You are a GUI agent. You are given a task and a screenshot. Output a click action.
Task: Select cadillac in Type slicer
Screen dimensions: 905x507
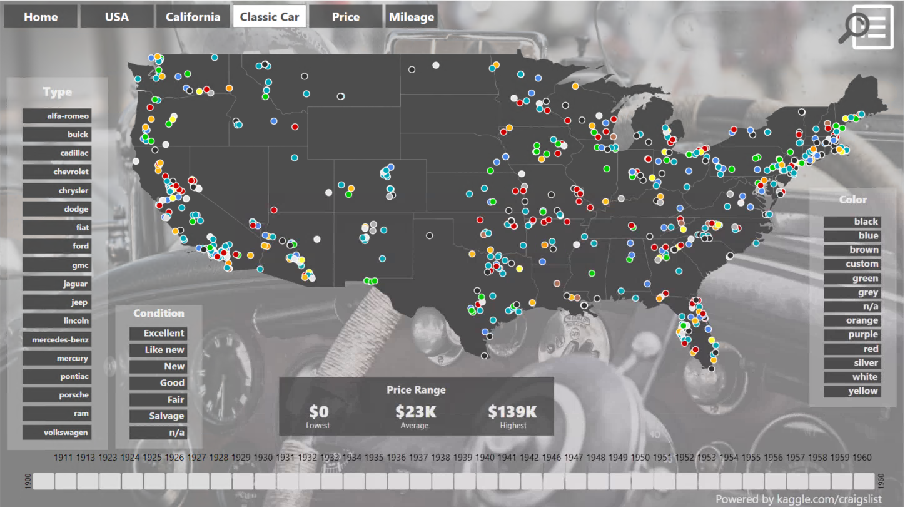[x=57, y=153]
